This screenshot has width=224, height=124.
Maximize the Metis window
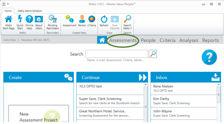211,4
